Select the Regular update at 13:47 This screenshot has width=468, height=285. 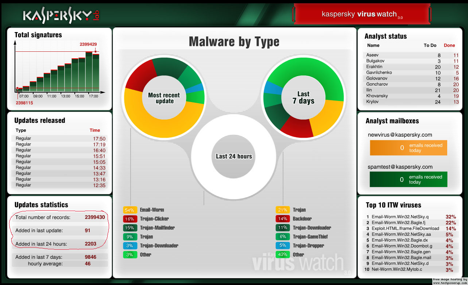60,173
